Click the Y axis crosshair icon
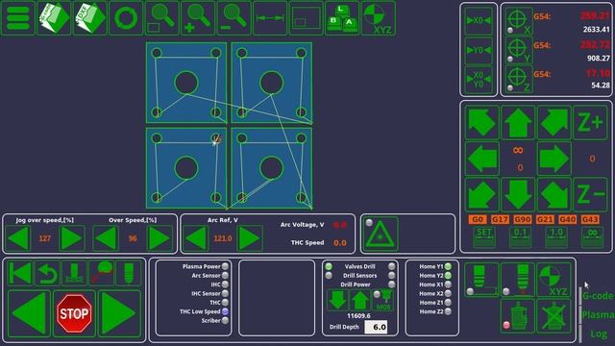The image size is (615, 346). pyautogui.click(x=519, y=50)
